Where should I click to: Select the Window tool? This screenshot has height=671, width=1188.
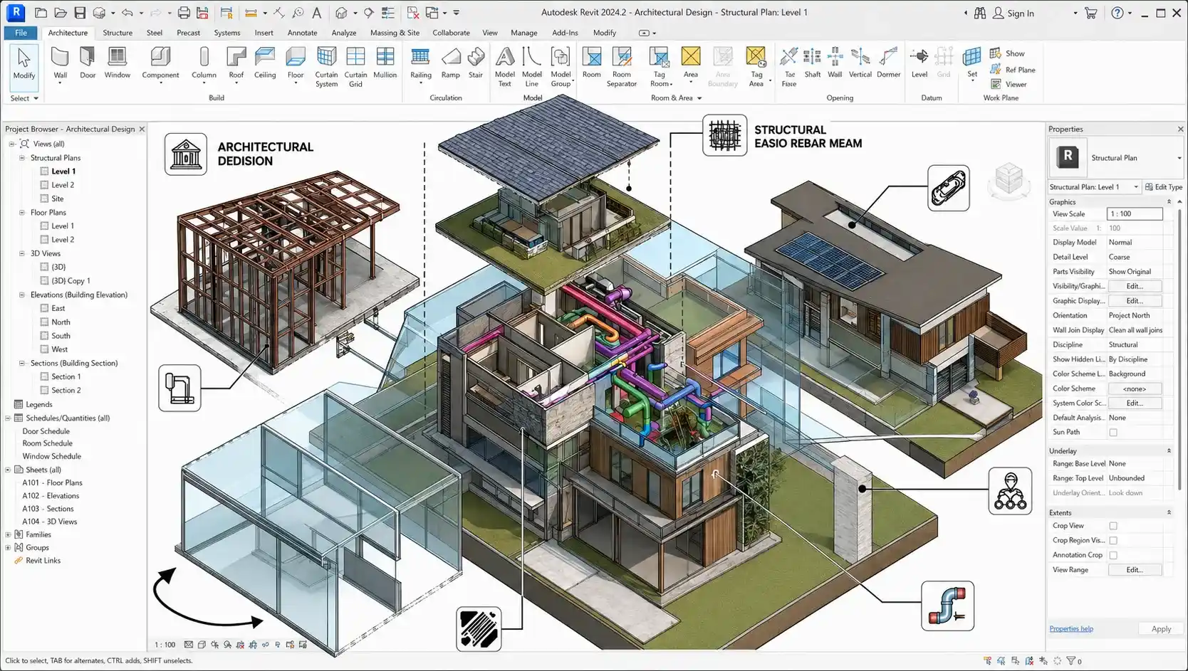(x=118, y=63)
